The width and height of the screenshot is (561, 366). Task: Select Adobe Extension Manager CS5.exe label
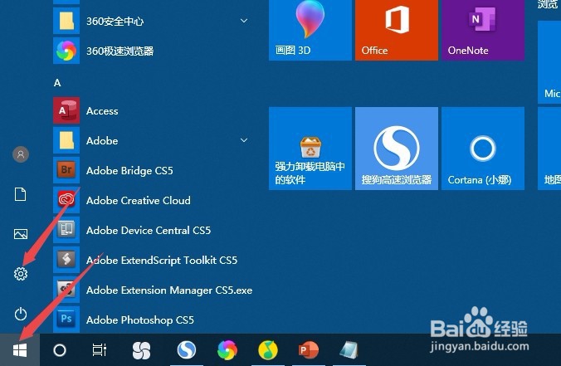[169, 290]
